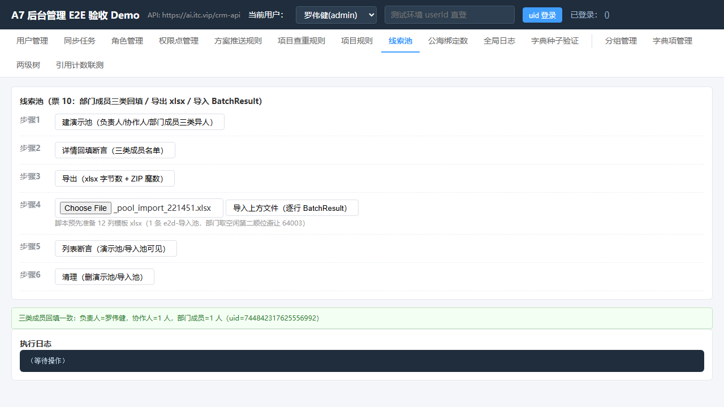Click 导入上方文件 BatchResult button
The height and width of the screenshot is (407, 724).
[292, 208]
